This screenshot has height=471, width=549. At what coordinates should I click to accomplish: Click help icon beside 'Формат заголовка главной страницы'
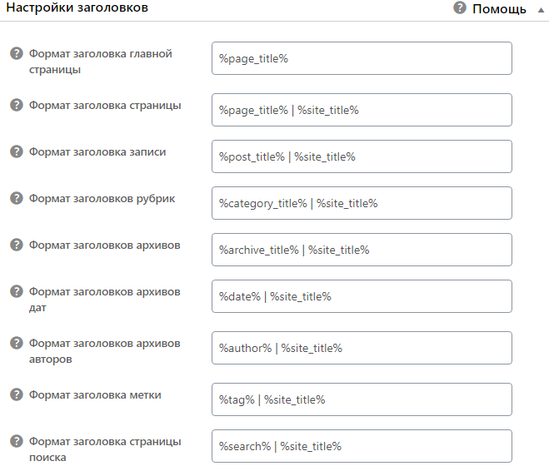coord(16,54)
